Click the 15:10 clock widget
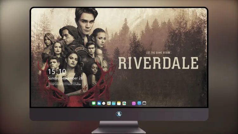 (57, 71)
